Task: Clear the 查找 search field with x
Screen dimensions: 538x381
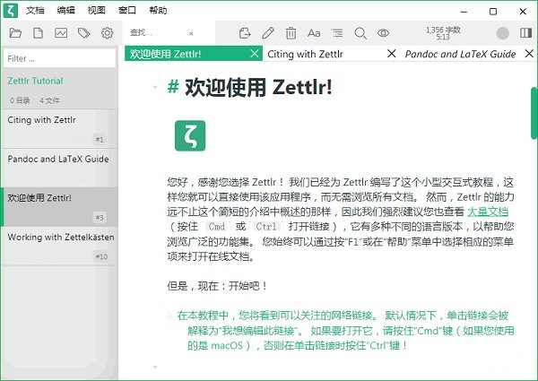Action: tap(191, 33)
